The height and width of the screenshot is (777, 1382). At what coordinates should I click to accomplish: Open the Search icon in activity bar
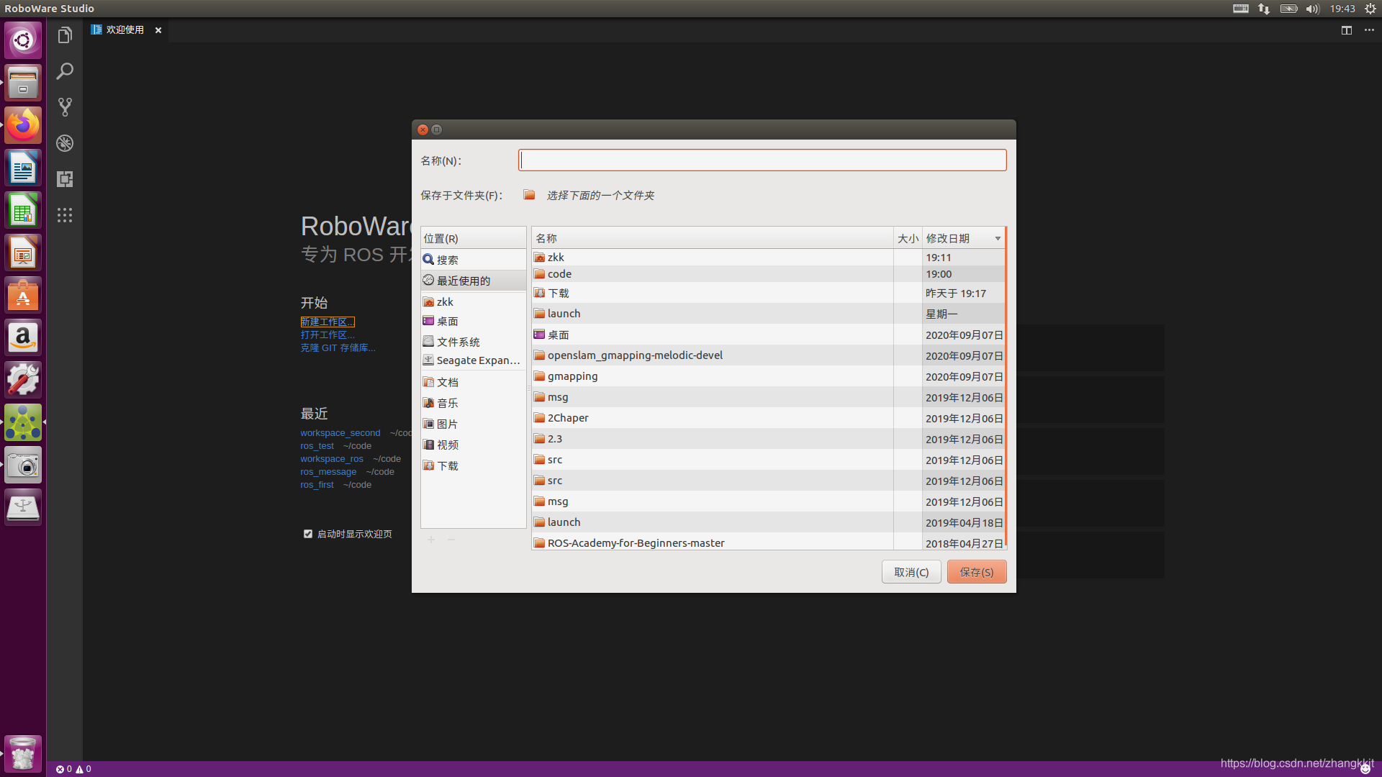pos(65,71)
